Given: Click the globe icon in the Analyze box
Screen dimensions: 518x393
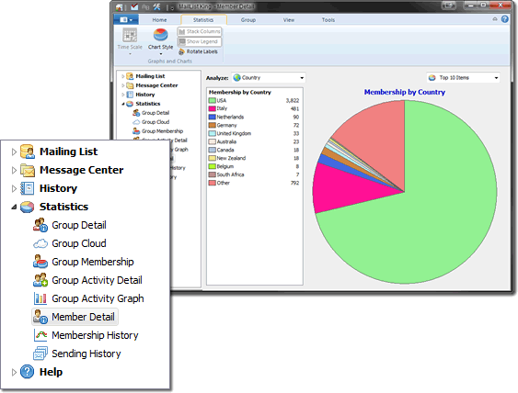Looking at the screenshot, I should tap(236, 78).
